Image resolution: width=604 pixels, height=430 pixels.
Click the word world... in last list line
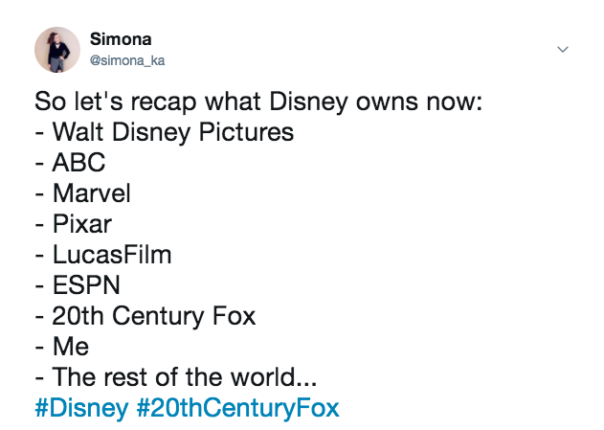(x=274, y=376)
